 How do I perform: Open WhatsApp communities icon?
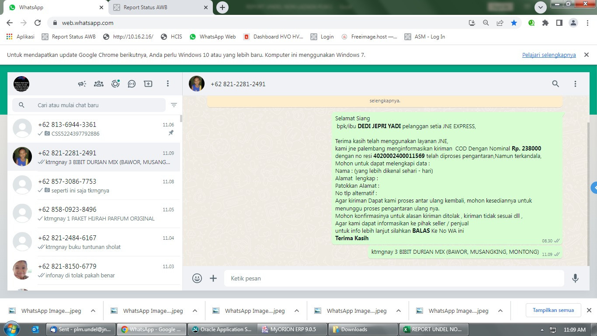[x=99, y=84]
